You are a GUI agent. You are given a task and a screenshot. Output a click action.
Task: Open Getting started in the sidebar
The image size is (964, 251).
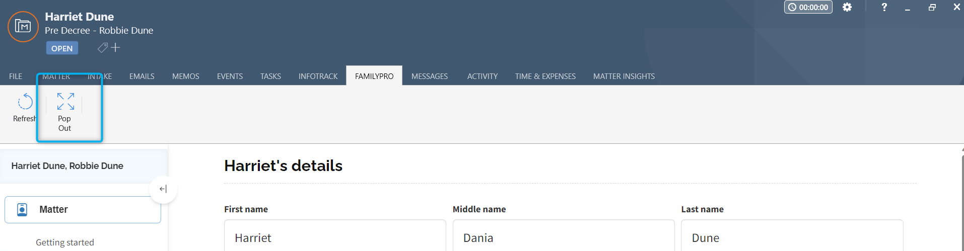pyautogui.click(x=65, y=242)
